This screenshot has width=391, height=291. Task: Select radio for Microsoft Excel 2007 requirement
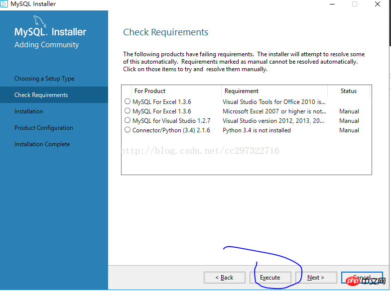[x=128, y=111]
